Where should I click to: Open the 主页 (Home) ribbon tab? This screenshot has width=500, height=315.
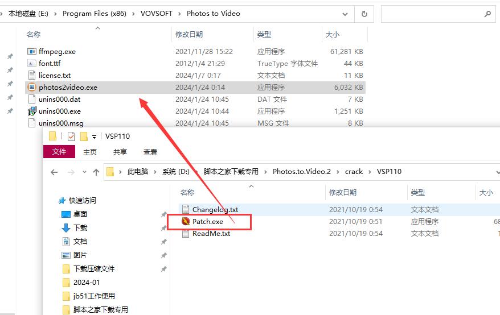tap(90, 152)
